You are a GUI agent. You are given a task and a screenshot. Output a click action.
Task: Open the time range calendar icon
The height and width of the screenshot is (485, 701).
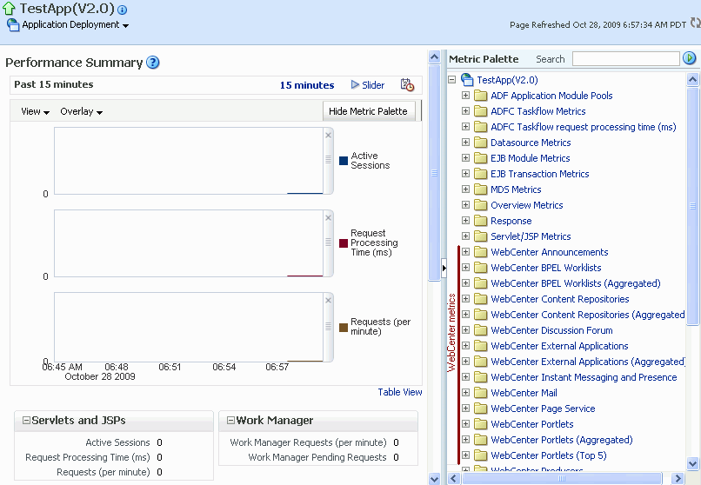[407, 85]
